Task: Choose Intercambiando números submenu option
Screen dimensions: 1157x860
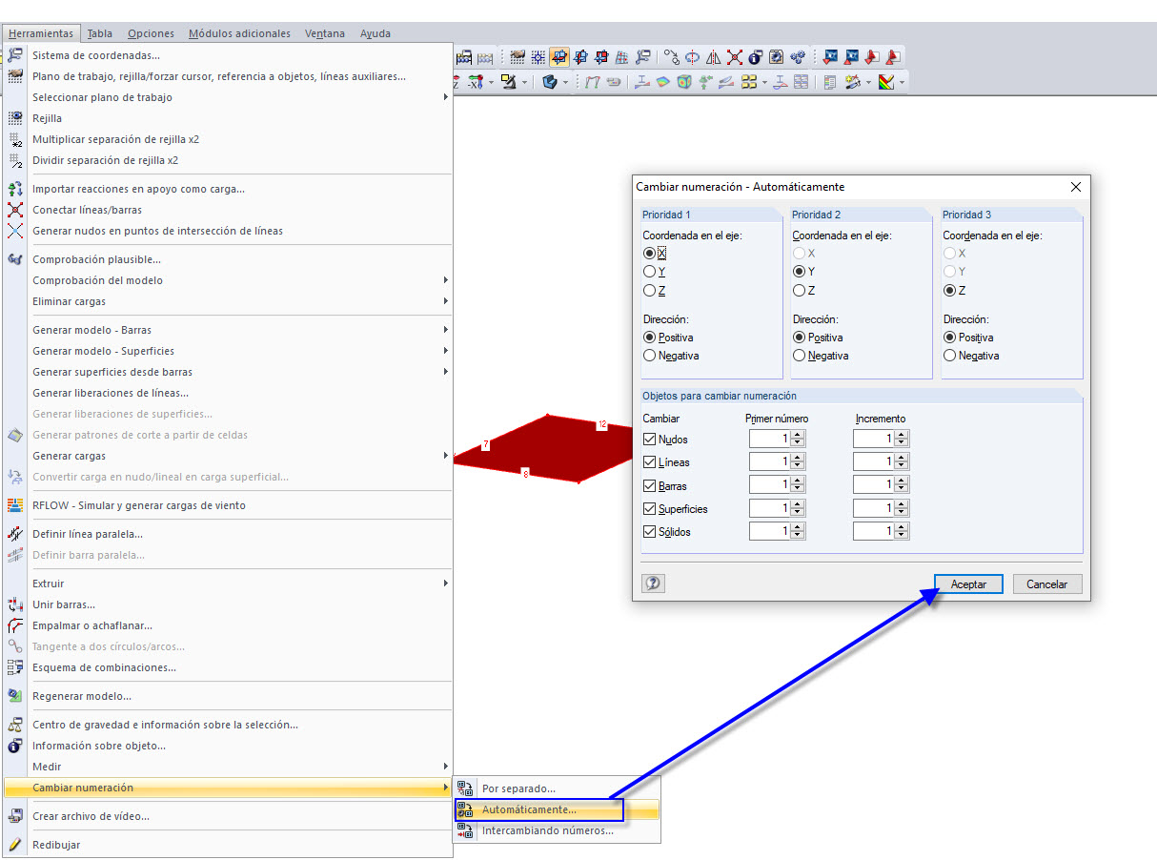Action: click(557, 830)
